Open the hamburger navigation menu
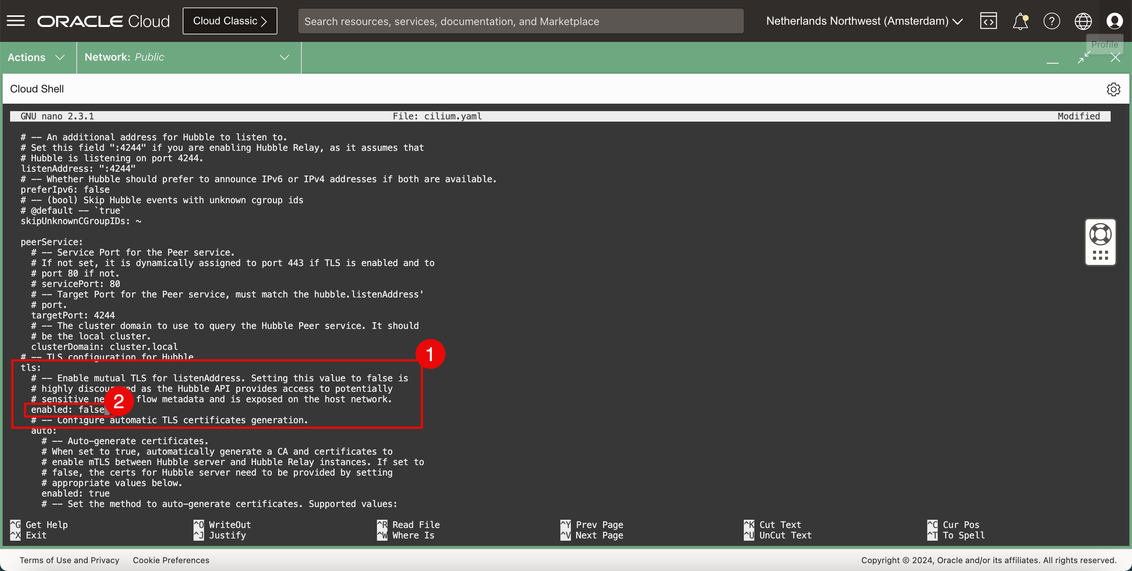 16,21
